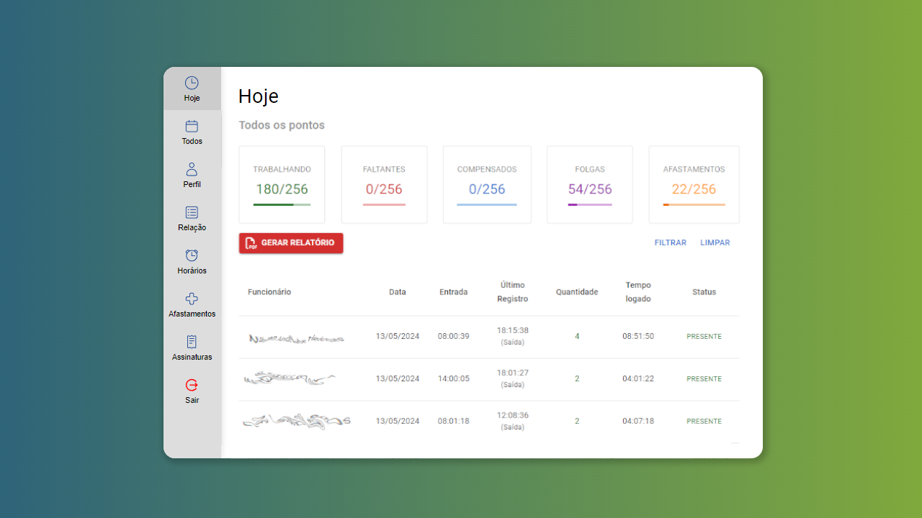Sort by the Funcionário column header

(x=269, y=292)
